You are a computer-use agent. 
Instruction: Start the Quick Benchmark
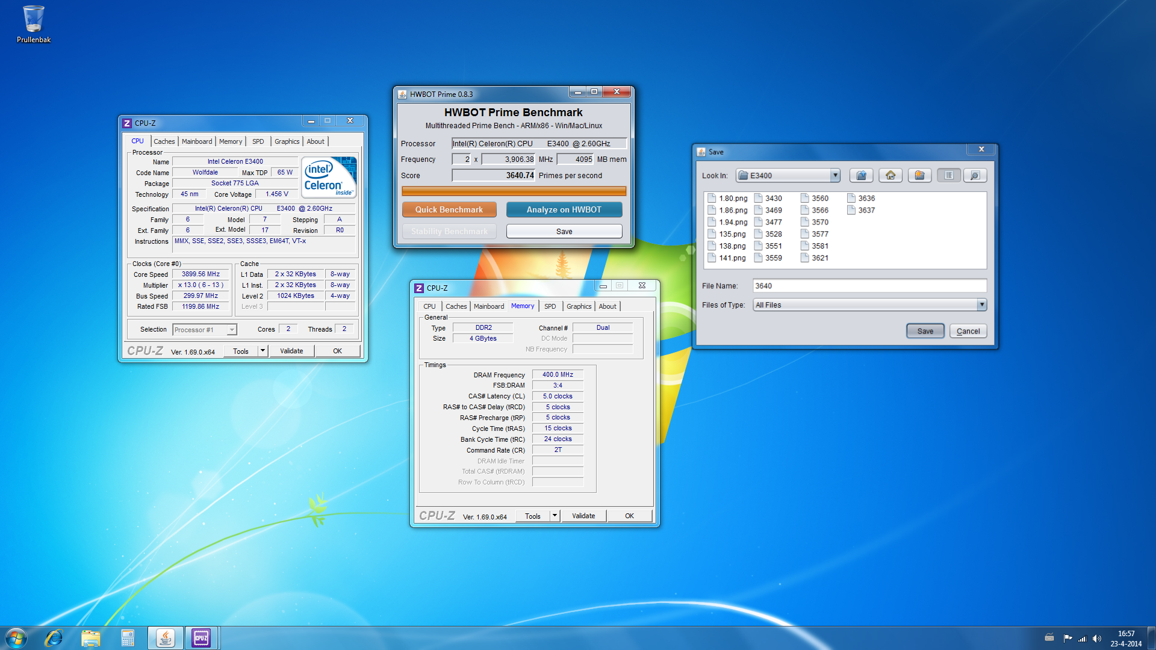pyautogui.click(x=449, y=209)
